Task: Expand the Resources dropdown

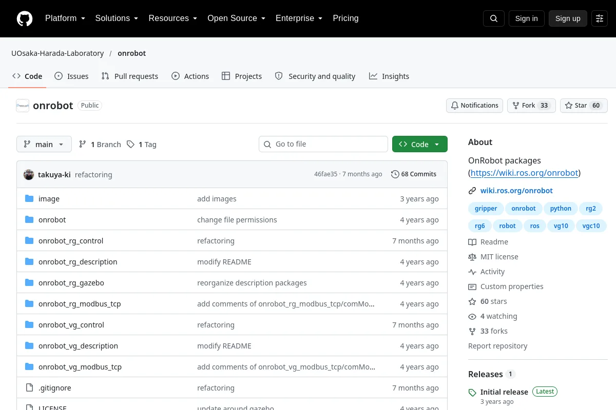Action: tap(173, 18)
